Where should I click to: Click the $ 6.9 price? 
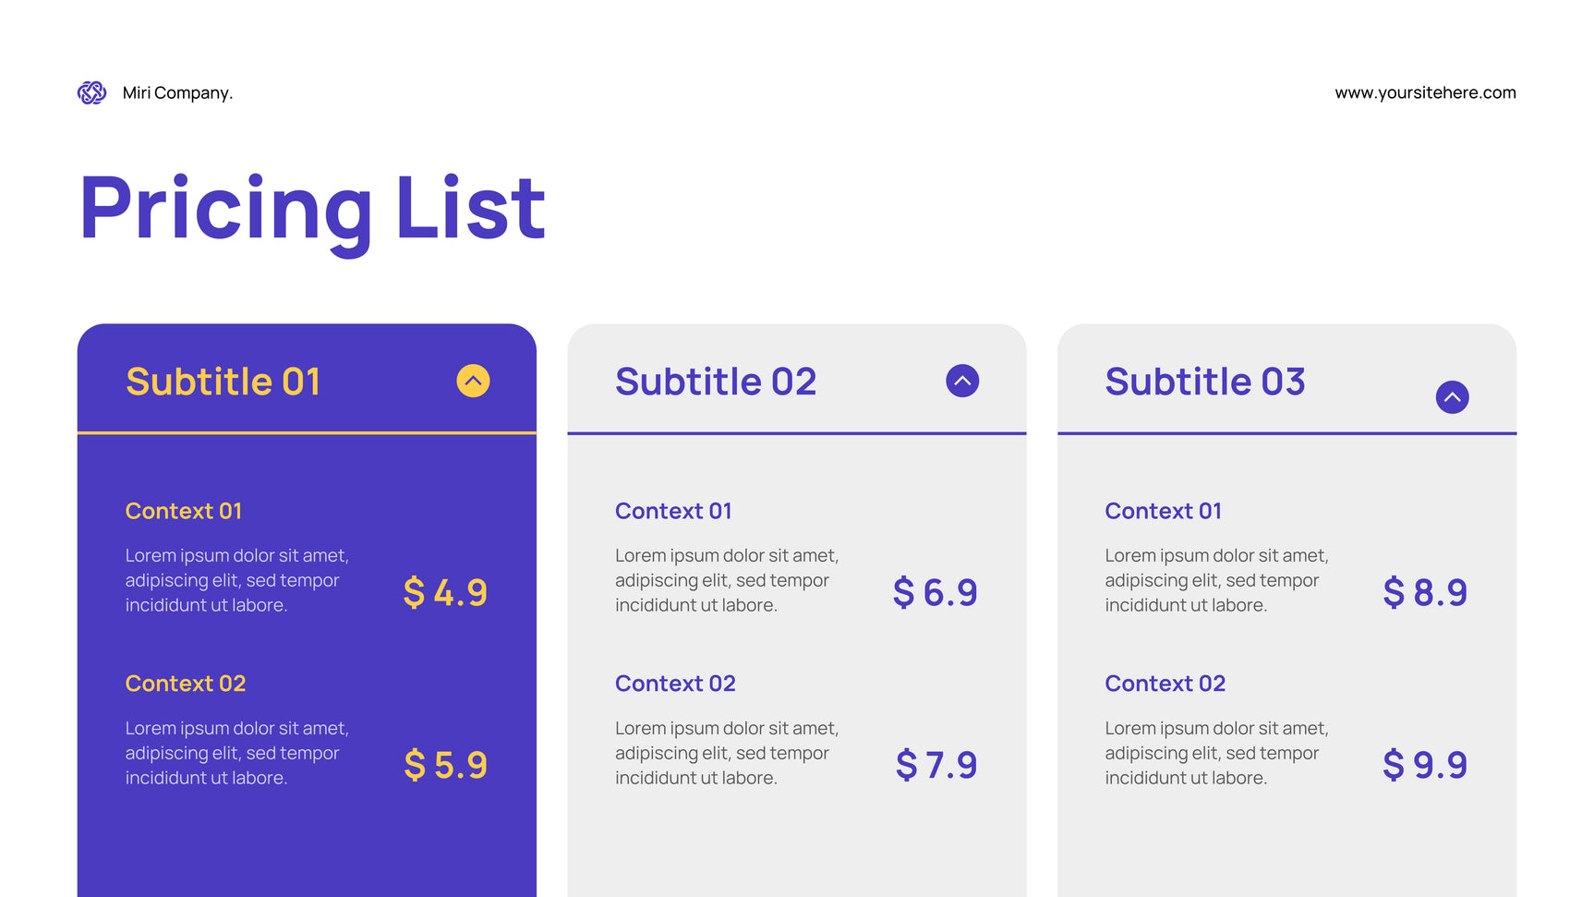(935, 592)
